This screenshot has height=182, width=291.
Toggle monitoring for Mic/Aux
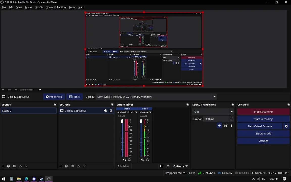pyautogui.click(x=148, y=160)
